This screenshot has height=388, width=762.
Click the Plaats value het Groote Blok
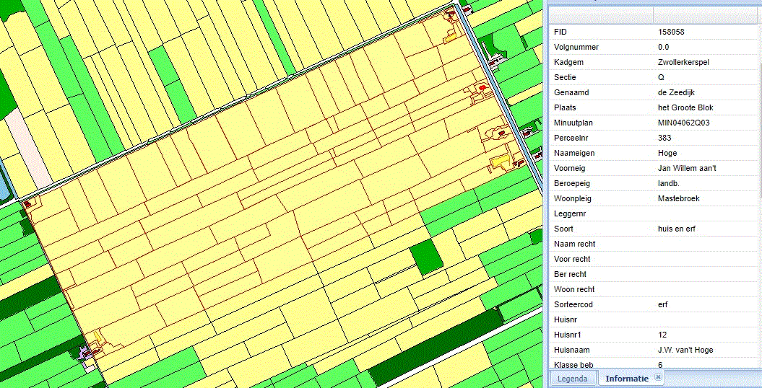click(685, 107)
